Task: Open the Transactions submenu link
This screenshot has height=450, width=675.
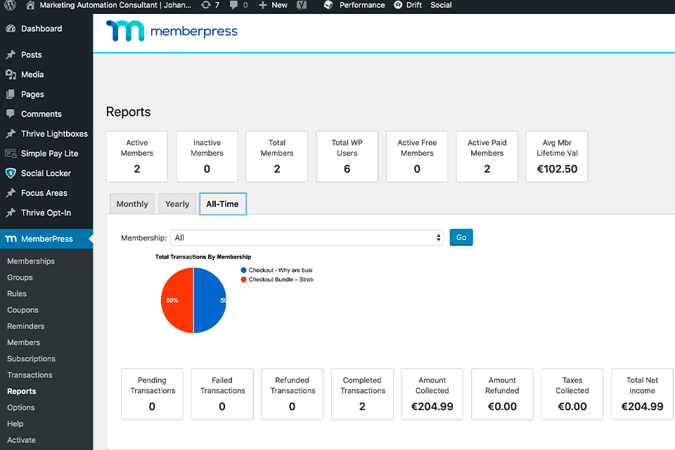Action: point(30,375)
